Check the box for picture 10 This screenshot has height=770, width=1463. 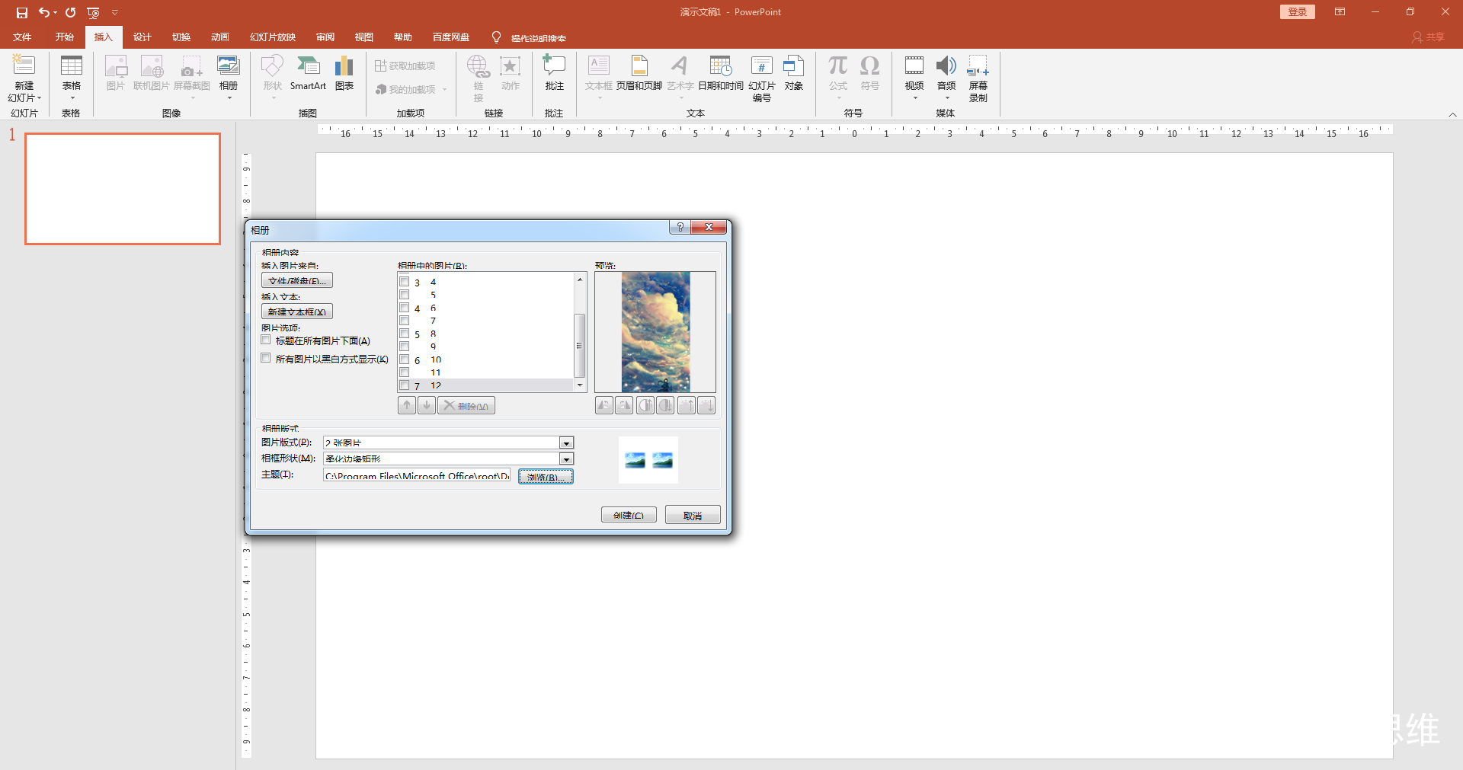405,359
